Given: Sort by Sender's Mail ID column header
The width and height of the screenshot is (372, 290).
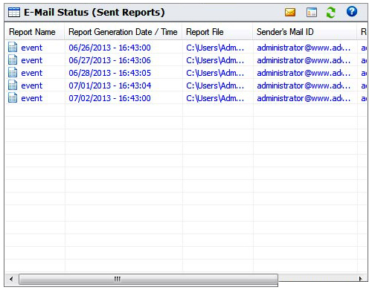Looking at the screenshot, I should [305, 32].
